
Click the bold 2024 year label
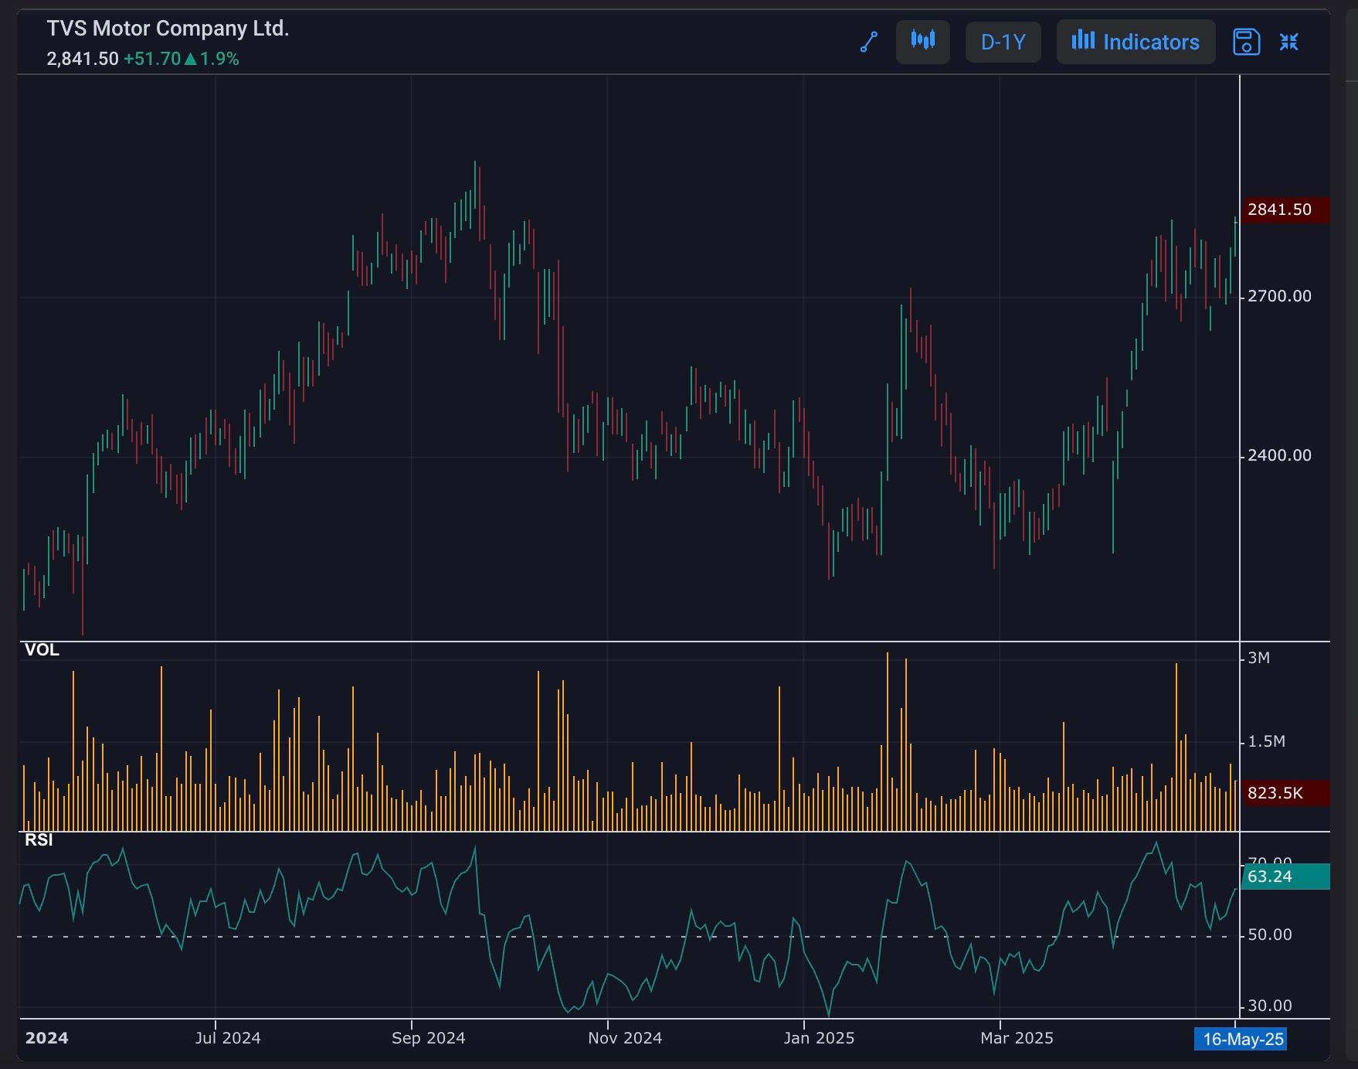click(x=46, y=1038)
